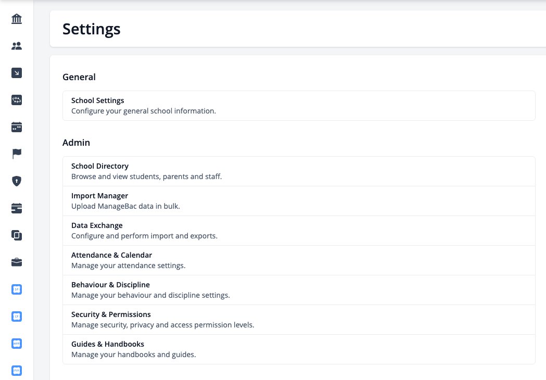Open Attendance & Calendar settings
Image resolution: width=546 pixels, height=380 pixels.
[299, 260]
